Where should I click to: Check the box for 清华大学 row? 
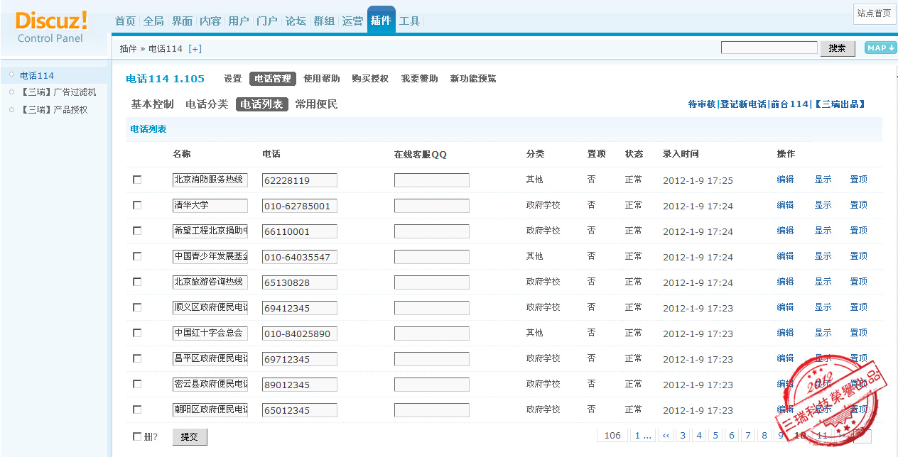click(137, 205)
